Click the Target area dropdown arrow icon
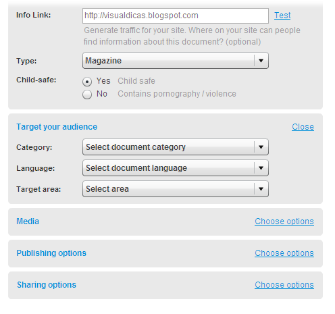Viewport: 335px width, 314px height. click(x=261, y=189)
